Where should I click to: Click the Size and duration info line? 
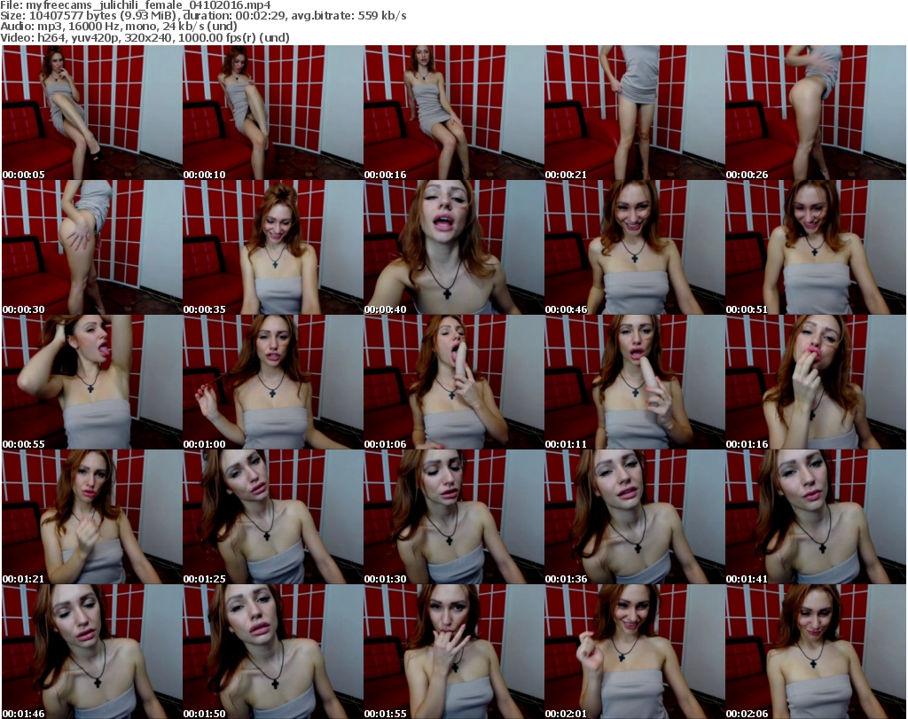[x=204, y=16]
